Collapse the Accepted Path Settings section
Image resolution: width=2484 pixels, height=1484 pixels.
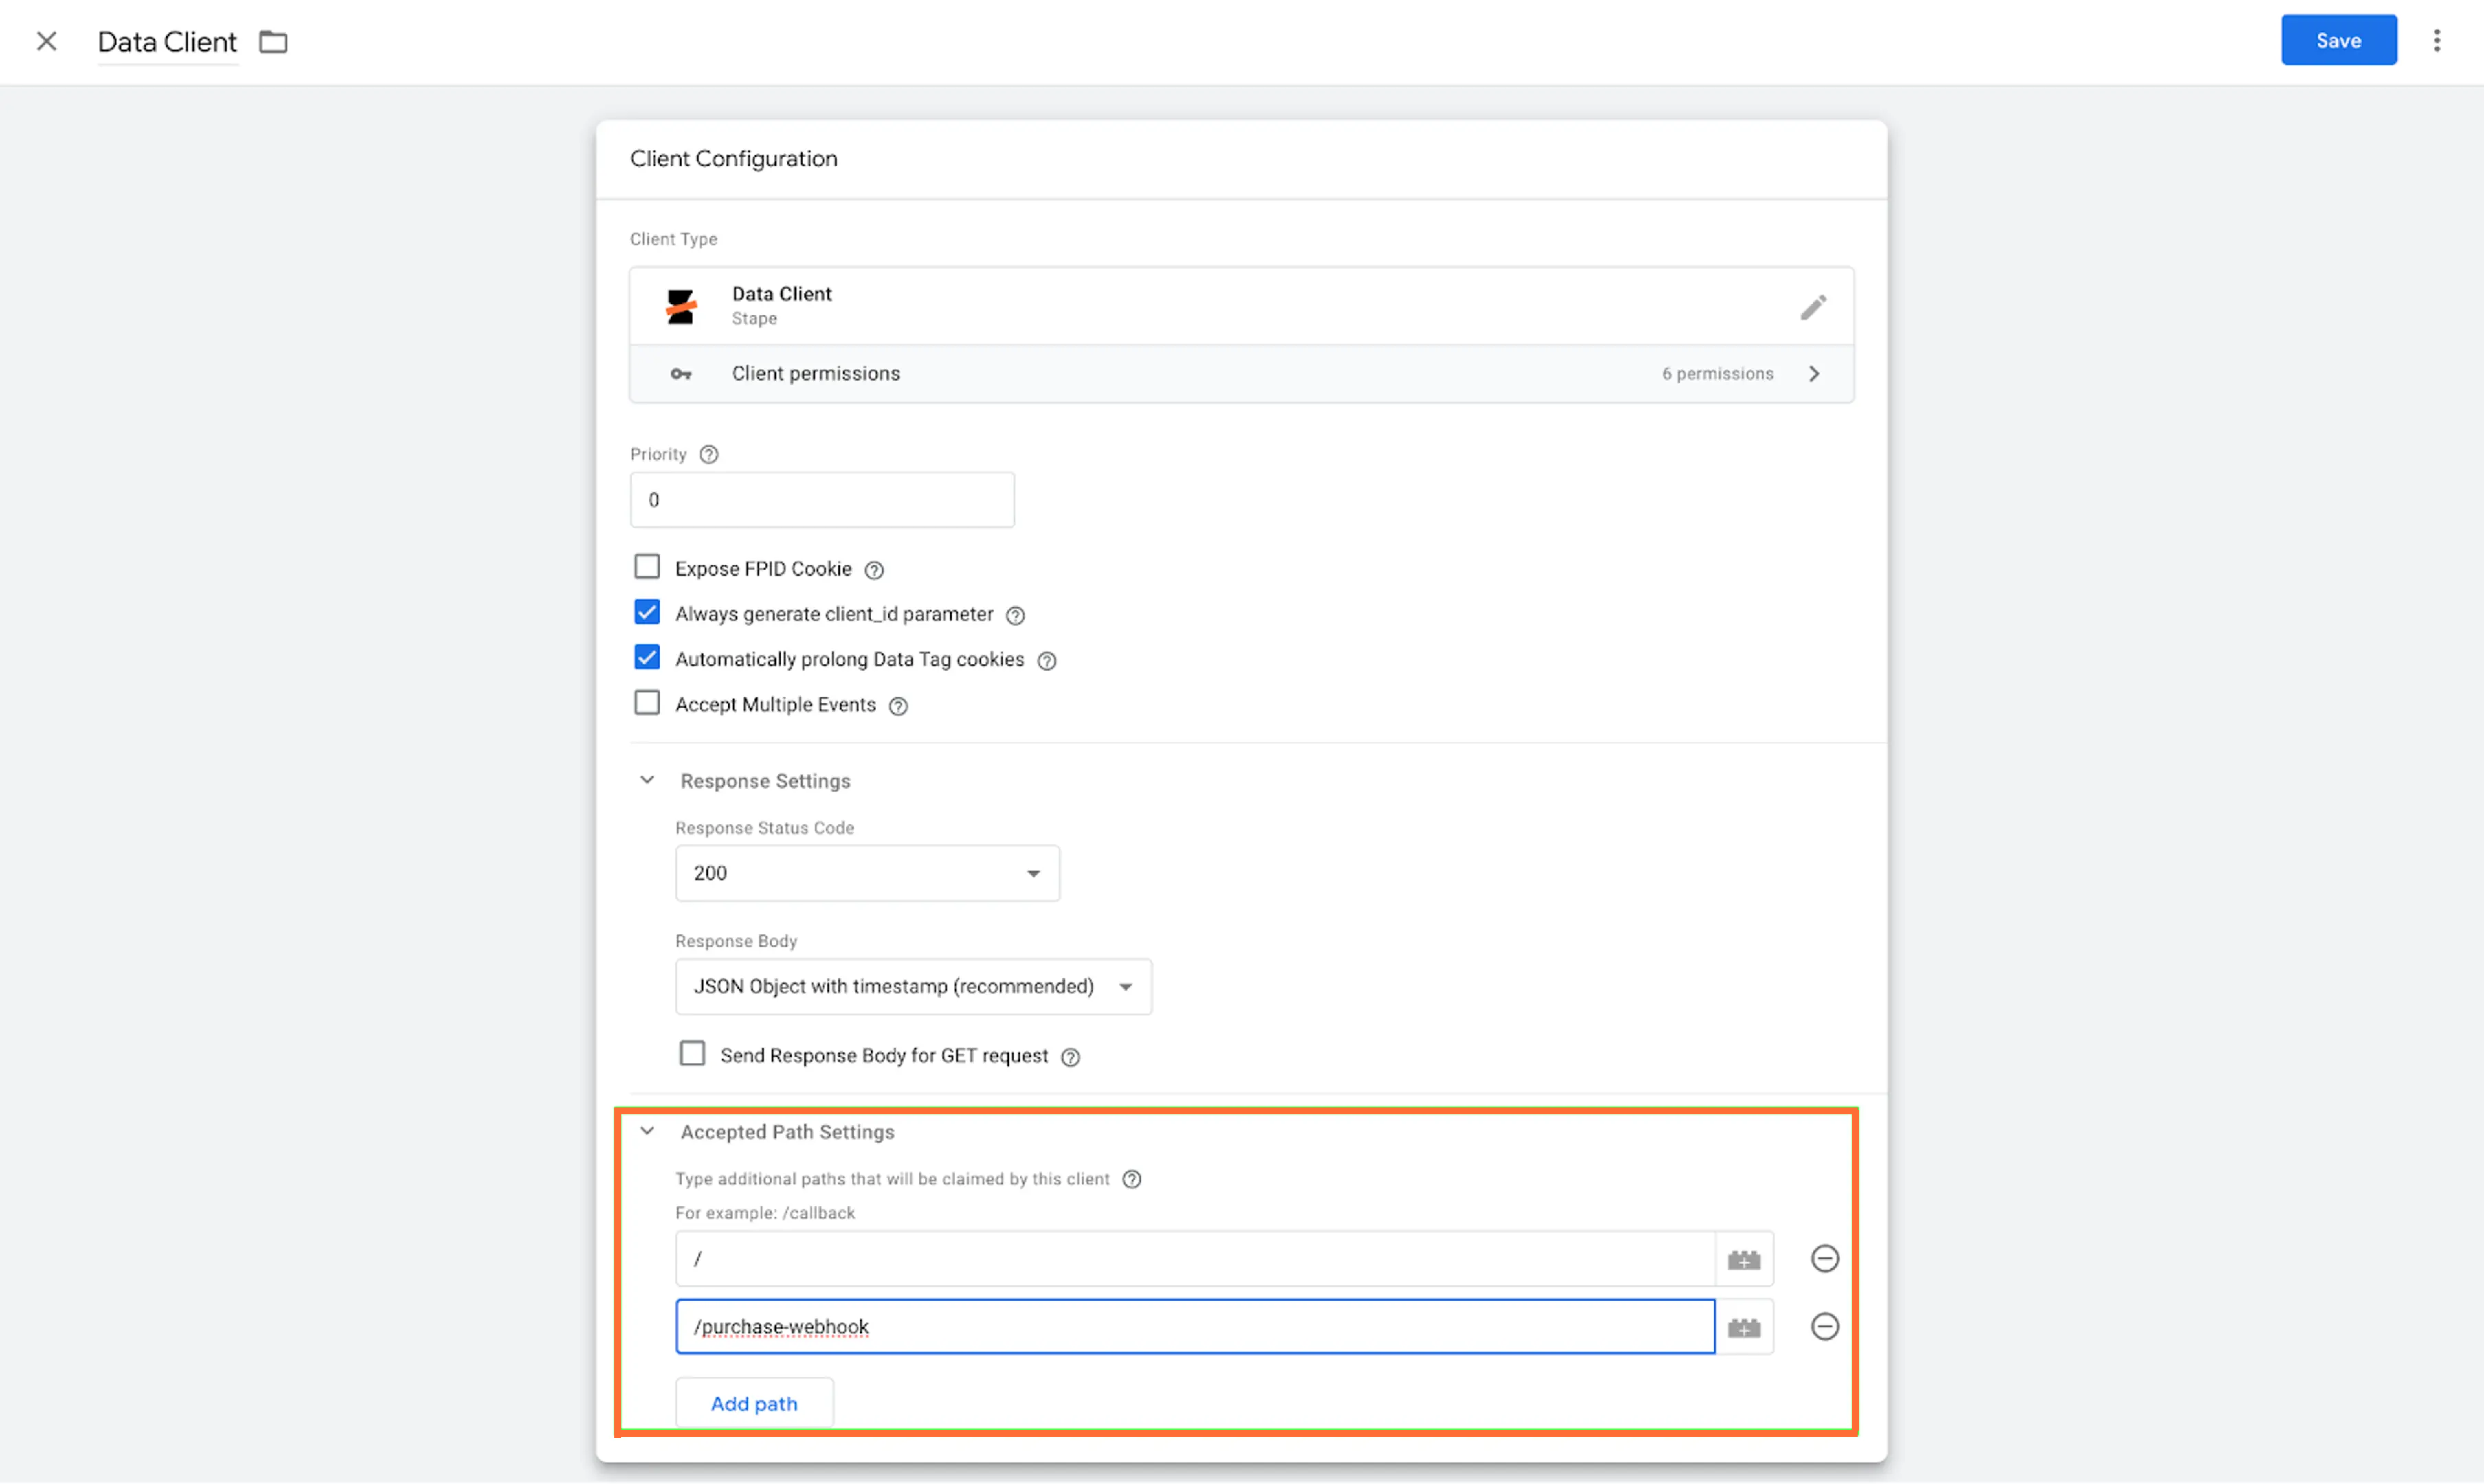647,1131
